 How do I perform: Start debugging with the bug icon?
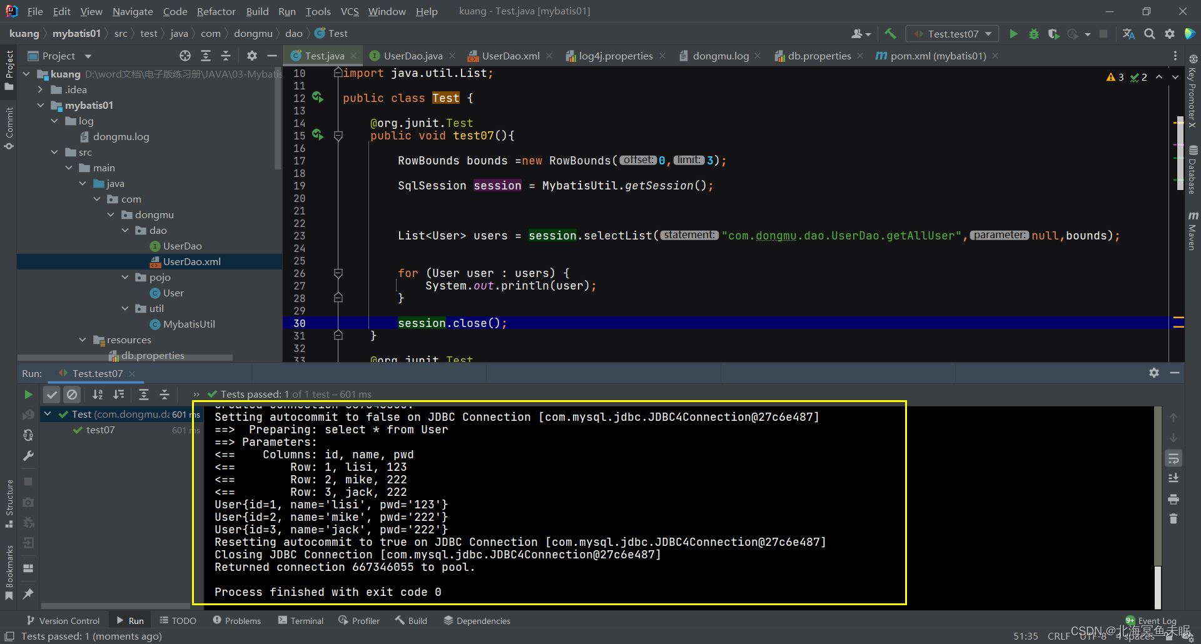[1033, 34]
